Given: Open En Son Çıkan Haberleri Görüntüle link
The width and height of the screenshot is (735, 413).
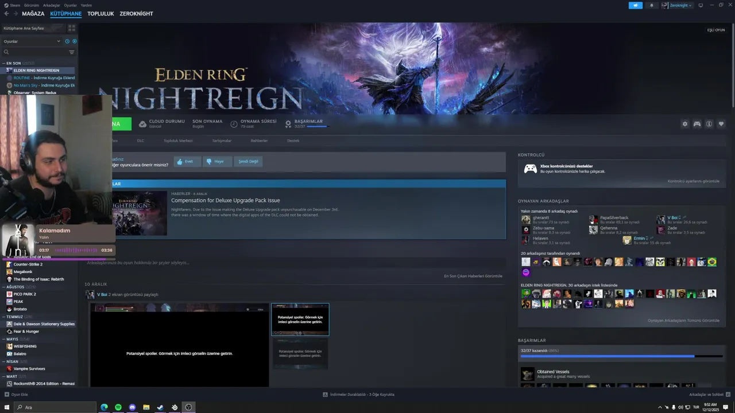Looking at the screenshot, I should (x=473, y=276).
